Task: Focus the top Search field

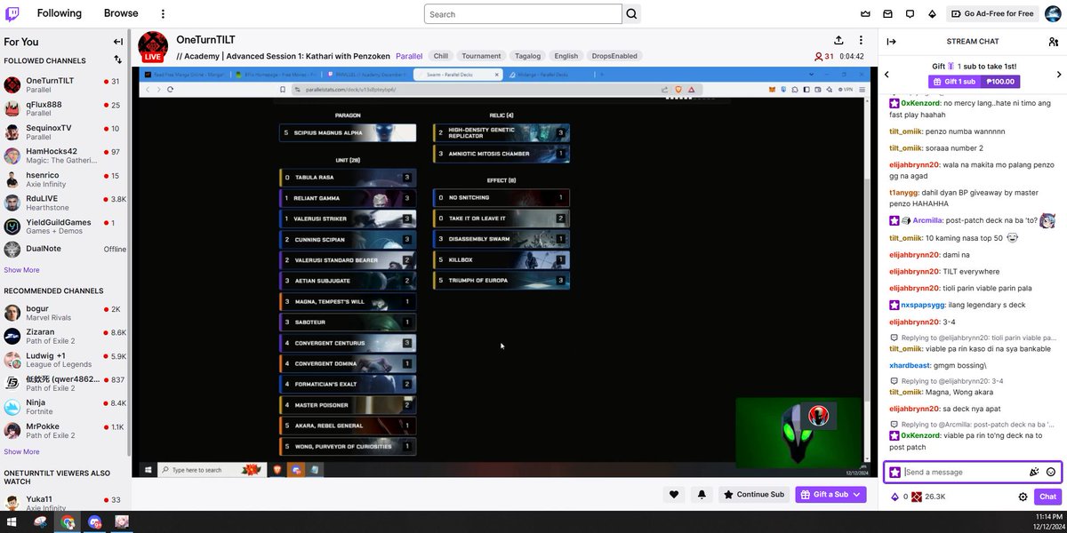Action: (523, 14)
